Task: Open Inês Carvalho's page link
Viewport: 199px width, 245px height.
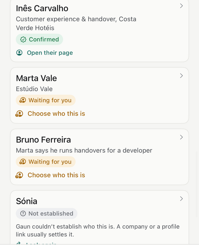Action: (50, 53)
